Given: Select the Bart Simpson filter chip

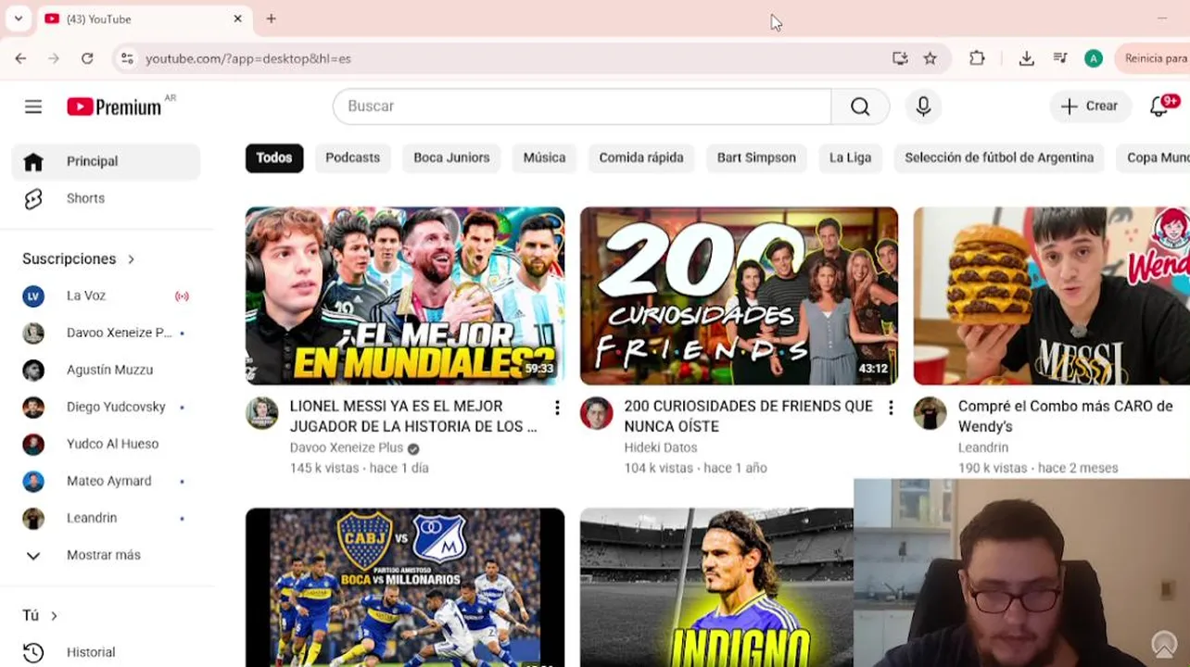Looking at the screenshot, I should [x=756, y=157].
